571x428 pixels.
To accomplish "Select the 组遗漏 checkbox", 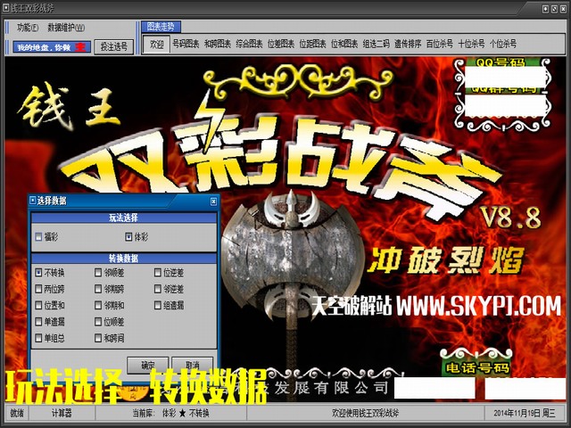I will (x=158, y=305).
